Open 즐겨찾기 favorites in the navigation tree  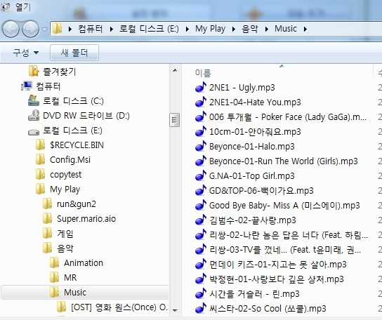point(60,72)
